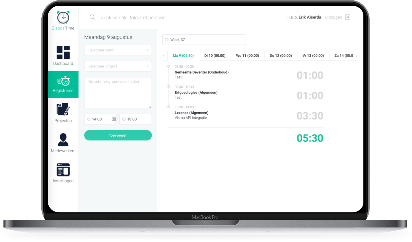
Task: Click the 15:00 end time field
Action: [x=135, y=119]
